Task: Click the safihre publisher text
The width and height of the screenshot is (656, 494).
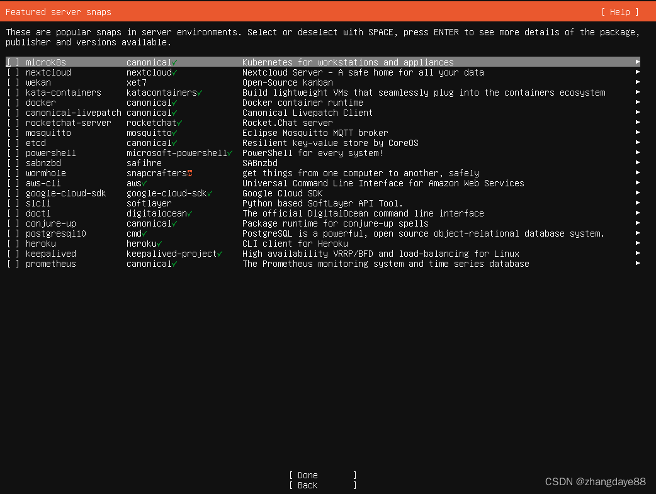Action: (x=144, y=163)
